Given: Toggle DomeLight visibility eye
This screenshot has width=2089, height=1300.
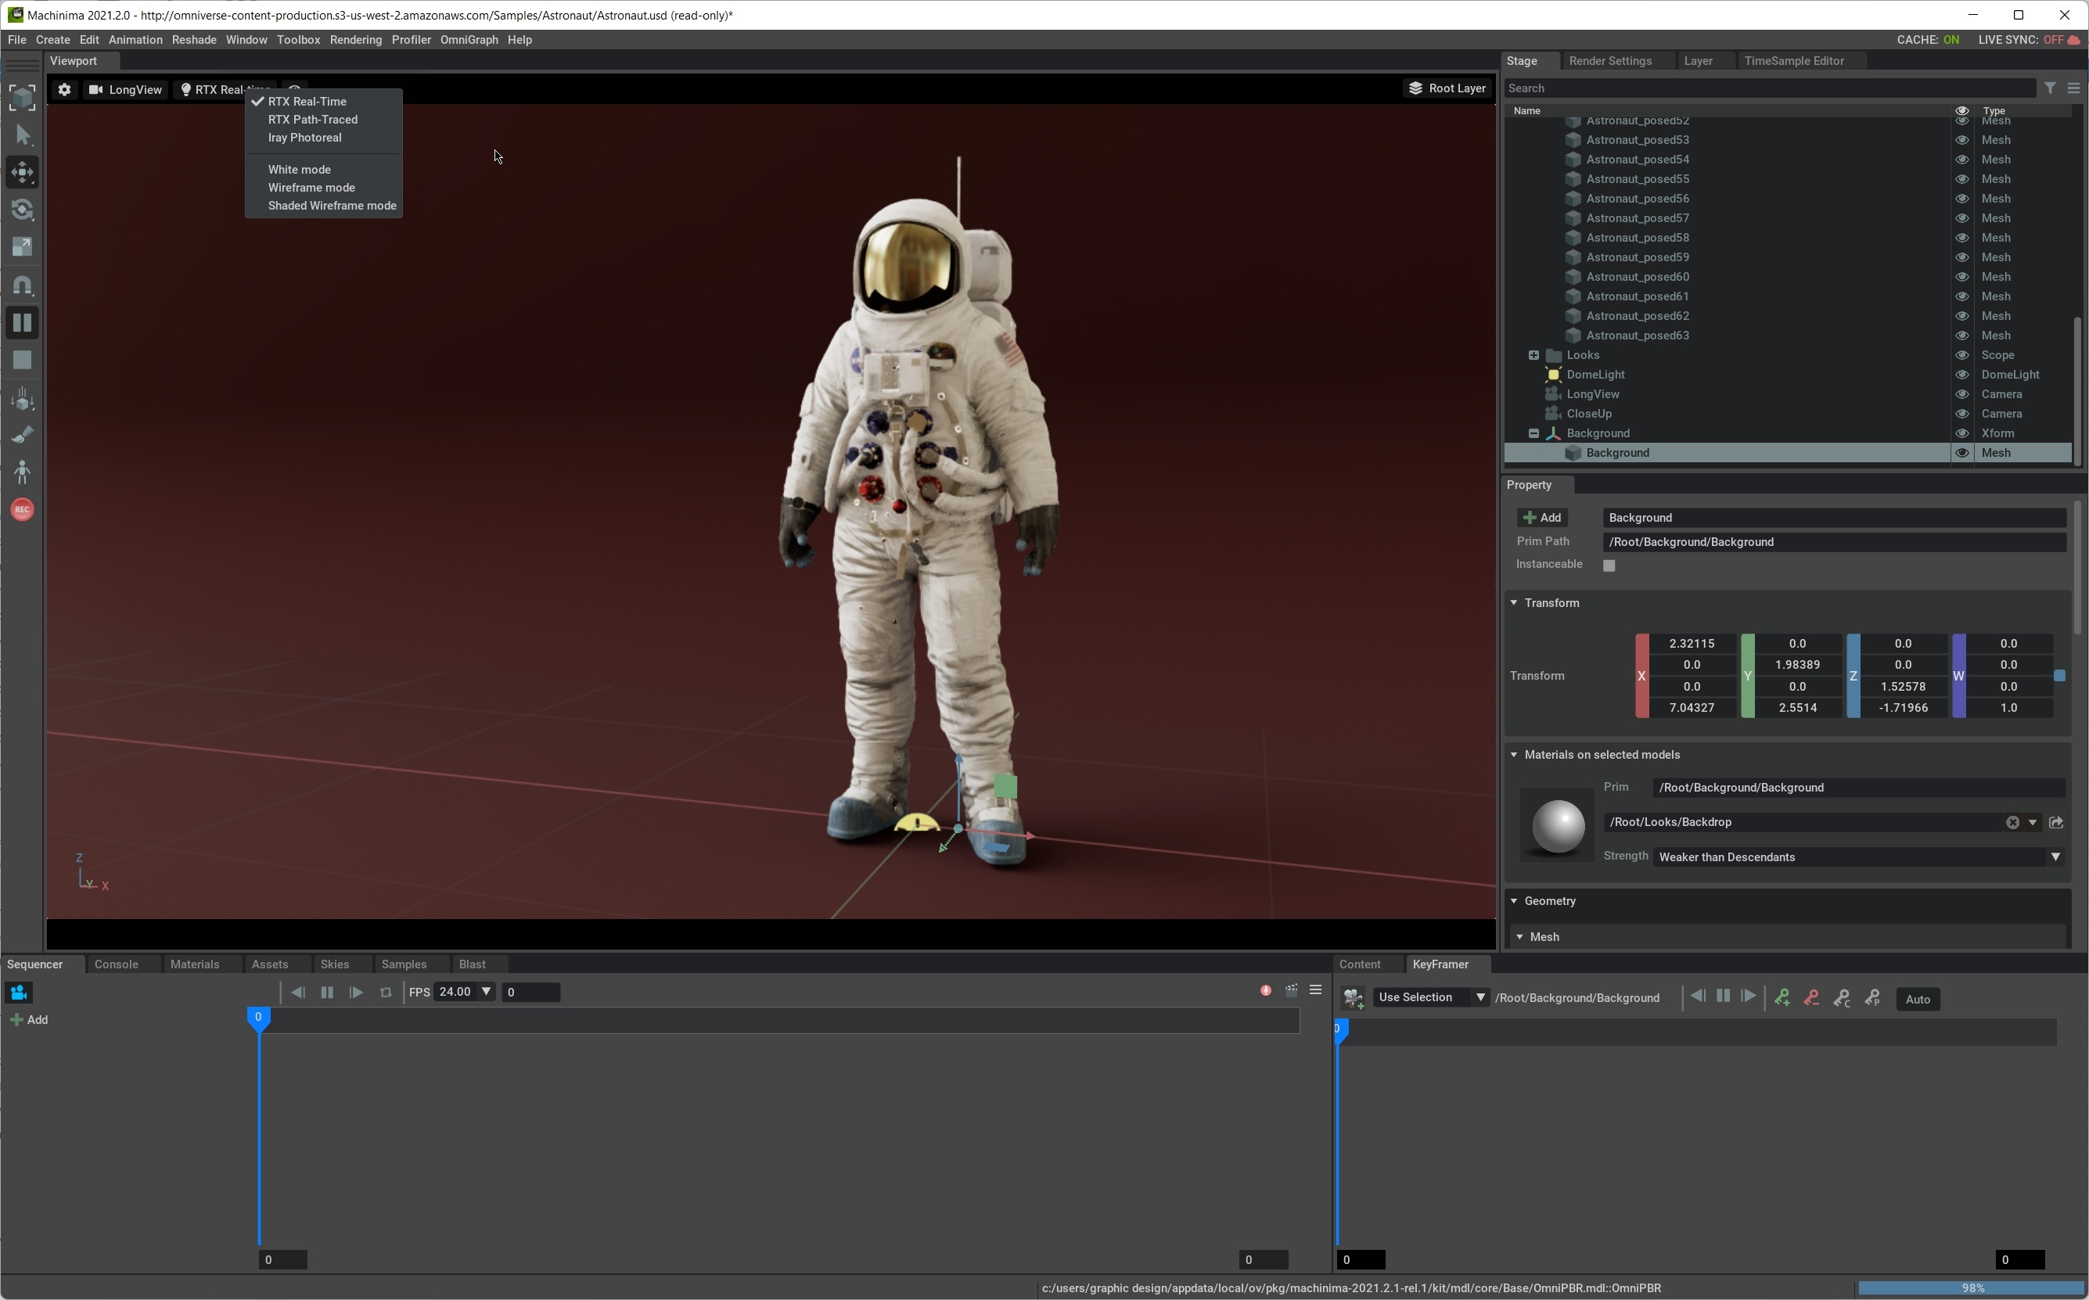Looking at the screenshot, I should (1961, 375).
